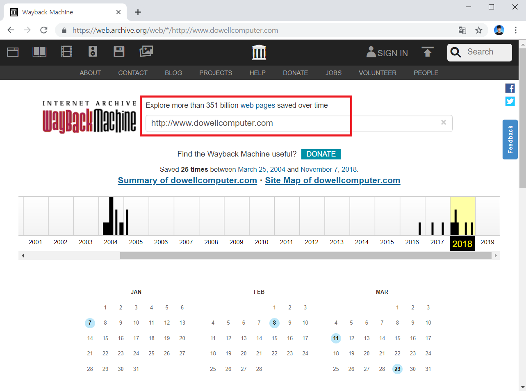Open Site Map of dowellcomputer.com

pyautogui.click(x=332, y=180)
